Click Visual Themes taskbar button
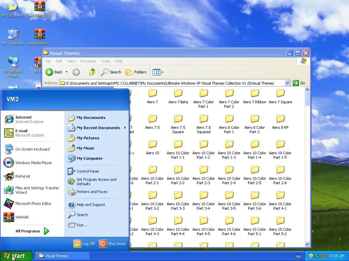349x261 pixels. (63, 256)
